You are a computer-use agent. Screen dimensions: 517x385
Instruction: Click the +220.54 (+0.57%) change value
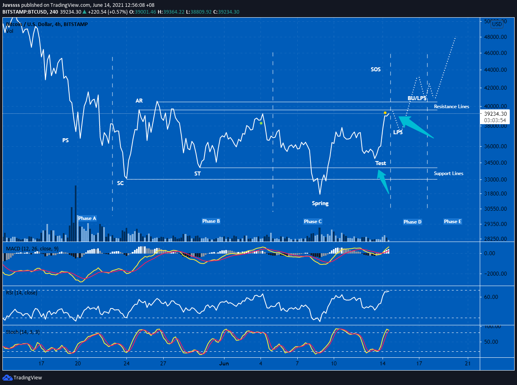pyautogui.click(x=108, y=12)
